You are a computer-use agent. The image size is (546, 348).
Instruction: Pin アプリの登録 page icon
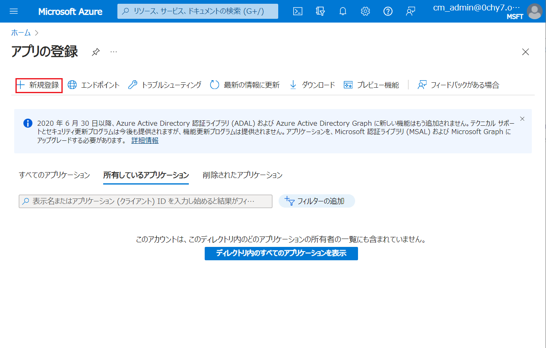coord(96,52)
